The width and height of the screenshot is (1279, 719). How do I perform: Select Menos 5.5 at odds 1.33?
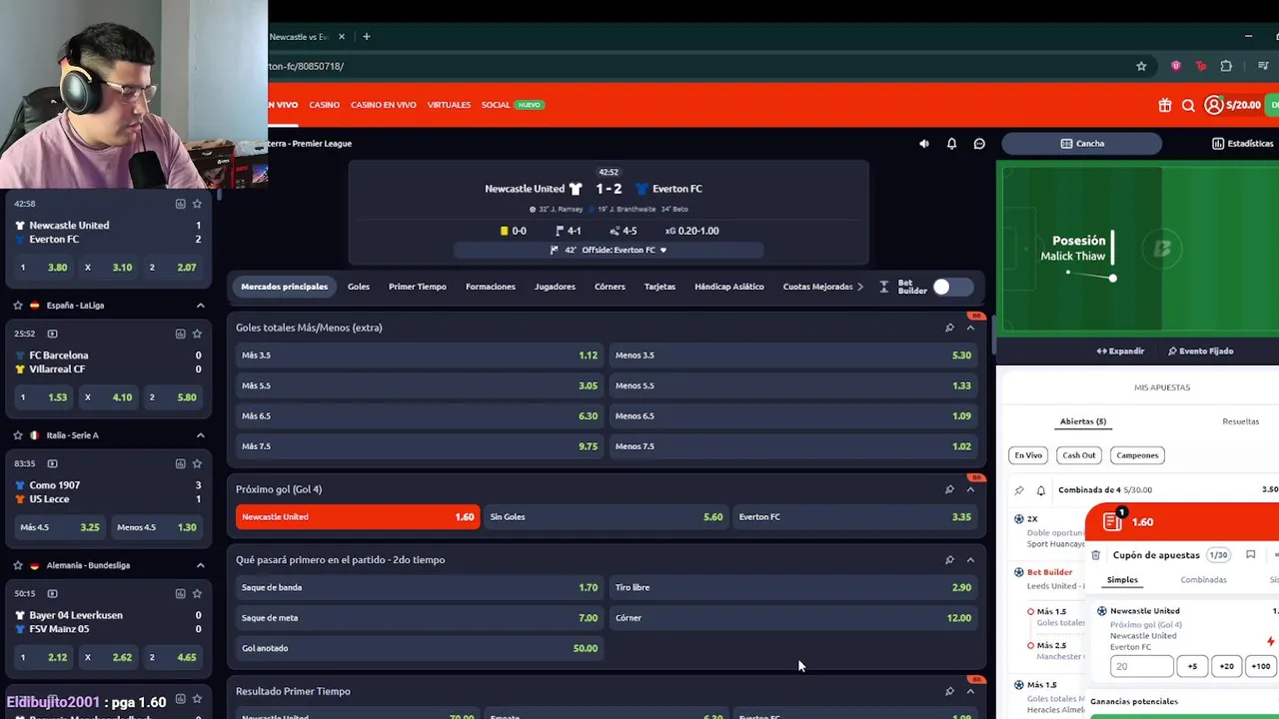coord(793,385)
